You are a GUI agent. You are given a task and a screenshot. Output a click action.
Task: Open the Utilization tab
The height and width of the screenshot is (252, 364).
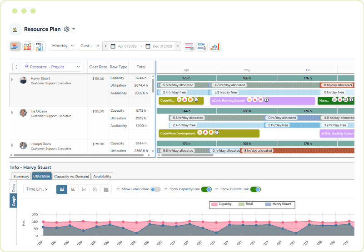click(41, 176)
